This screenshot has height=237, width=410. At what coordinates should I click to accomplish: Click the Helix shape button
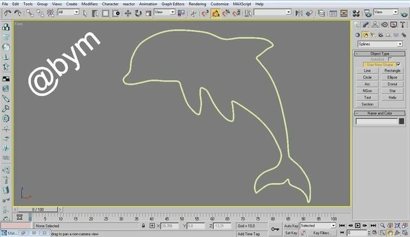click(392, 97)
